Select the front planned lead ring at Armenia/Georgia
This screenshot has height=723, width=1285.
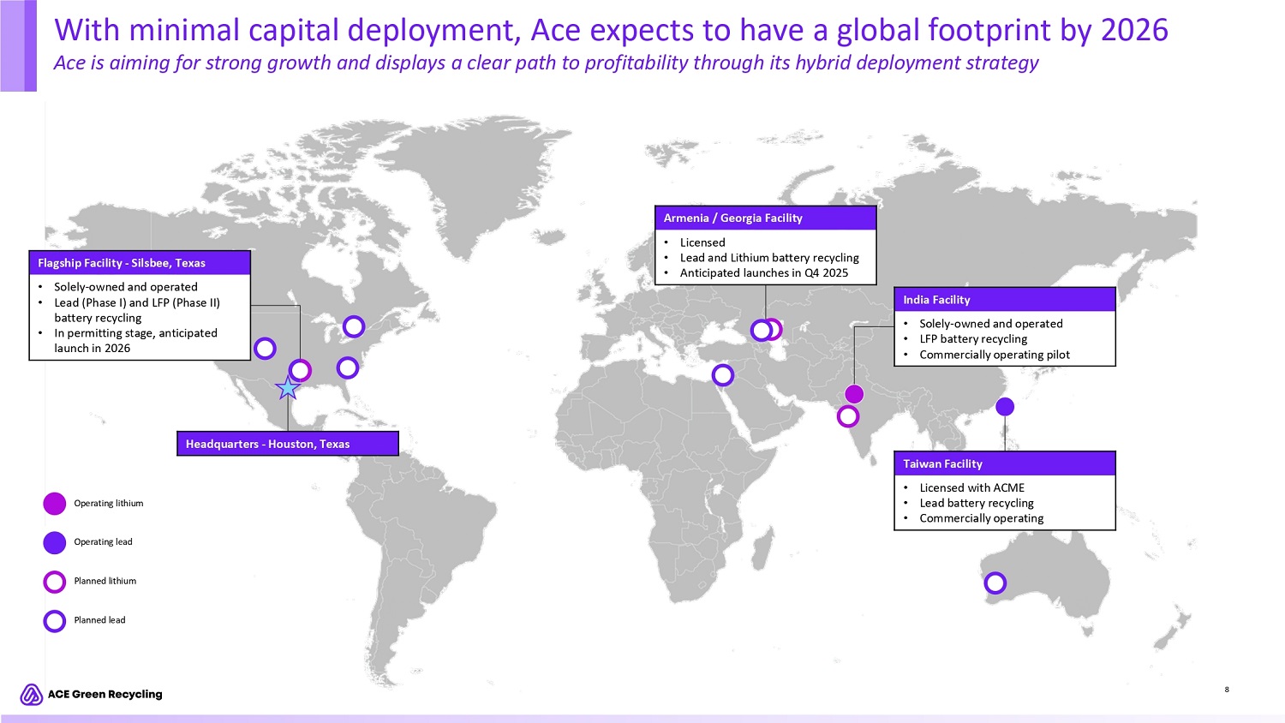(761, 330)
